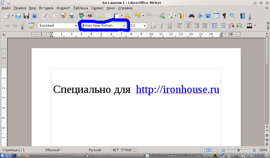Run spelling and grammar check icon

coord(81,16)
